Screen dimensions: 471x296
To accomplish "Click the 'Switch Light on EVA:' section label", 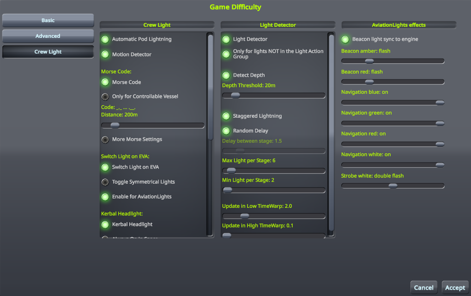I will click(125, 156).
